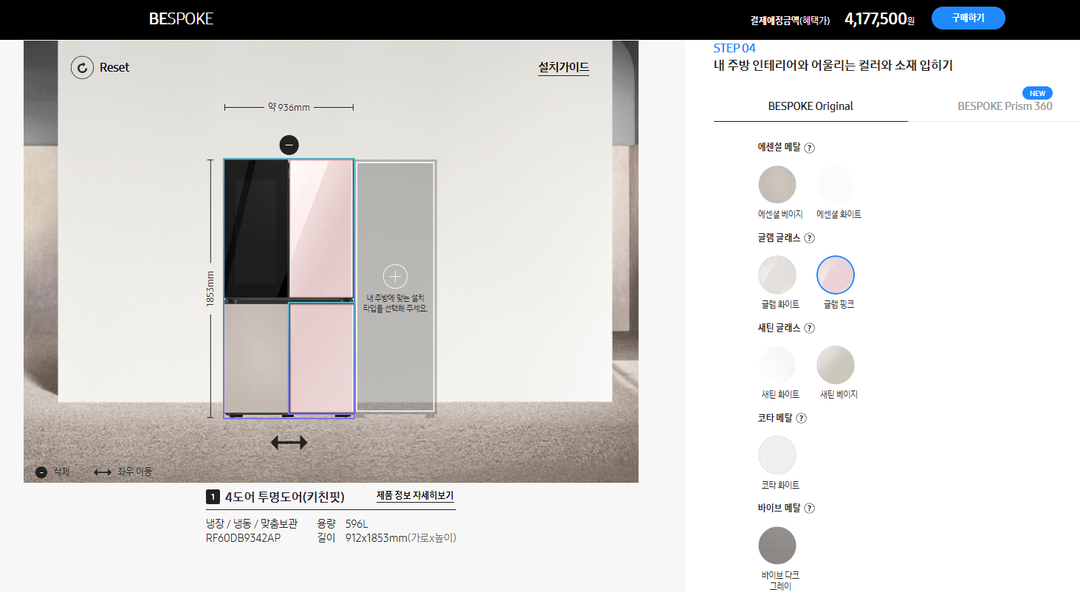Viewport: 1080px width, 592px height.
Task: Click the 좌우 이동 legend label
Action: (x=134, y=472)
